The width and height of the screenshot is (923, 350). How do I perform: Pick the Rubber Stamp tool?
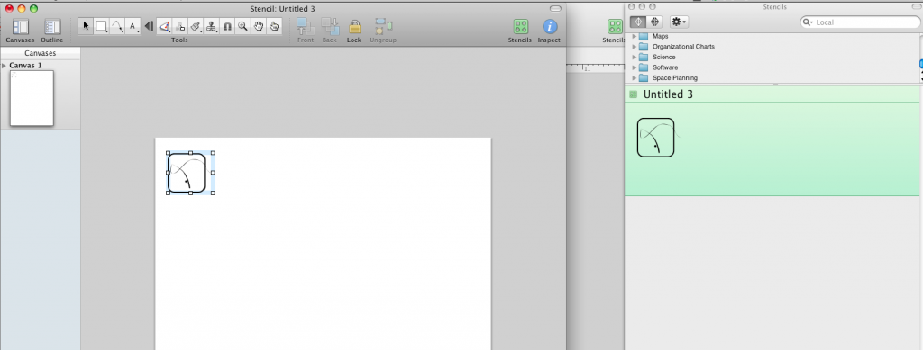coord(211,26)
